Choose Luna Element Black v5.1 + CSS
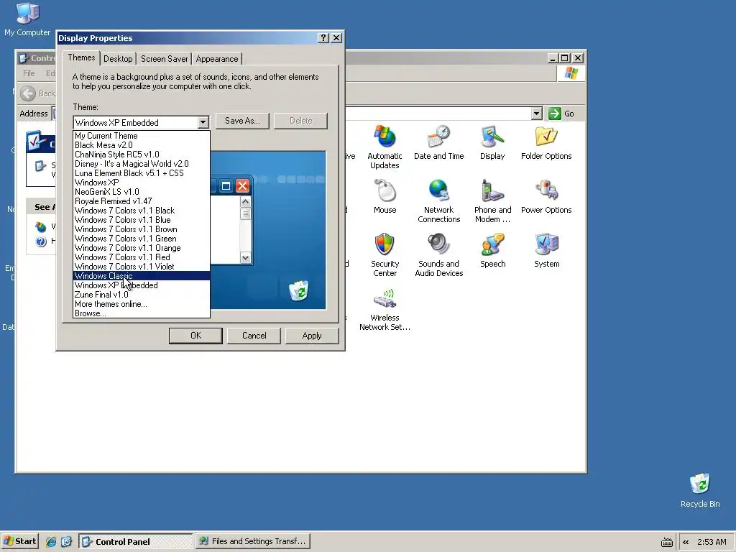736x552 pixels. [x=142, y=173]
